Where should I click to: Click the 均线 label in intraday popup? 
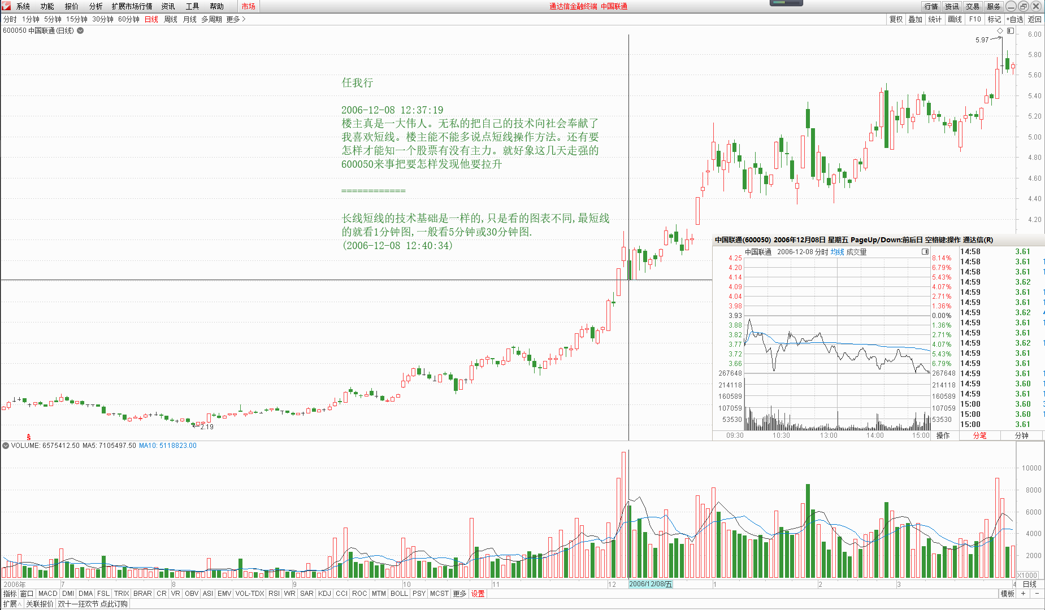pyautogui.click(x=837, y=252)
